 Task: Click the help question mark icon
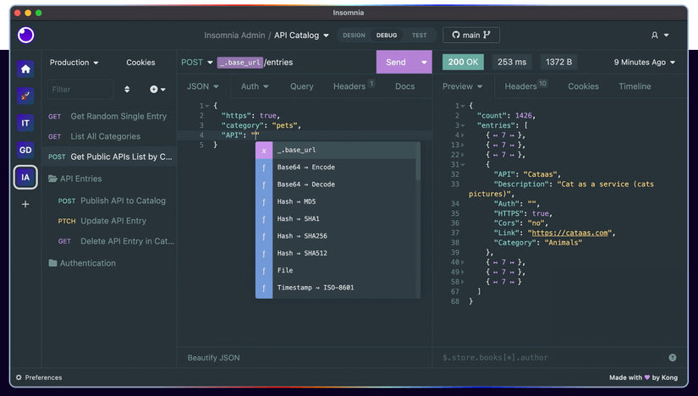(672, 358)
